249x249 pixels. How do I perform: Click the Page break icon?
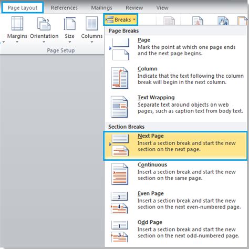click(x=120, y=49)
